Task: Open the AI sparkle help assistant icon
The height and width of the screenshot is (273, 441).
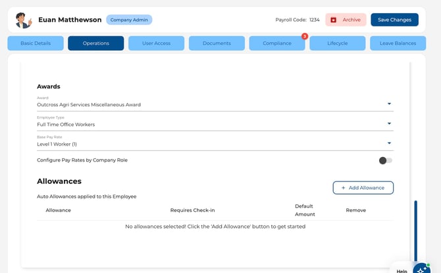Action: click(421, 269)
